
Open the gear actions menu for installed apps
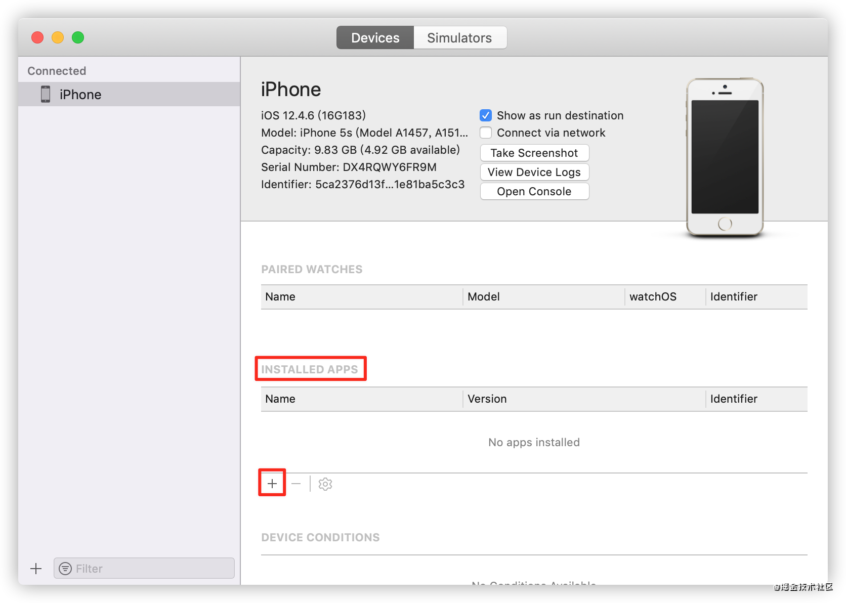point(325,484)
